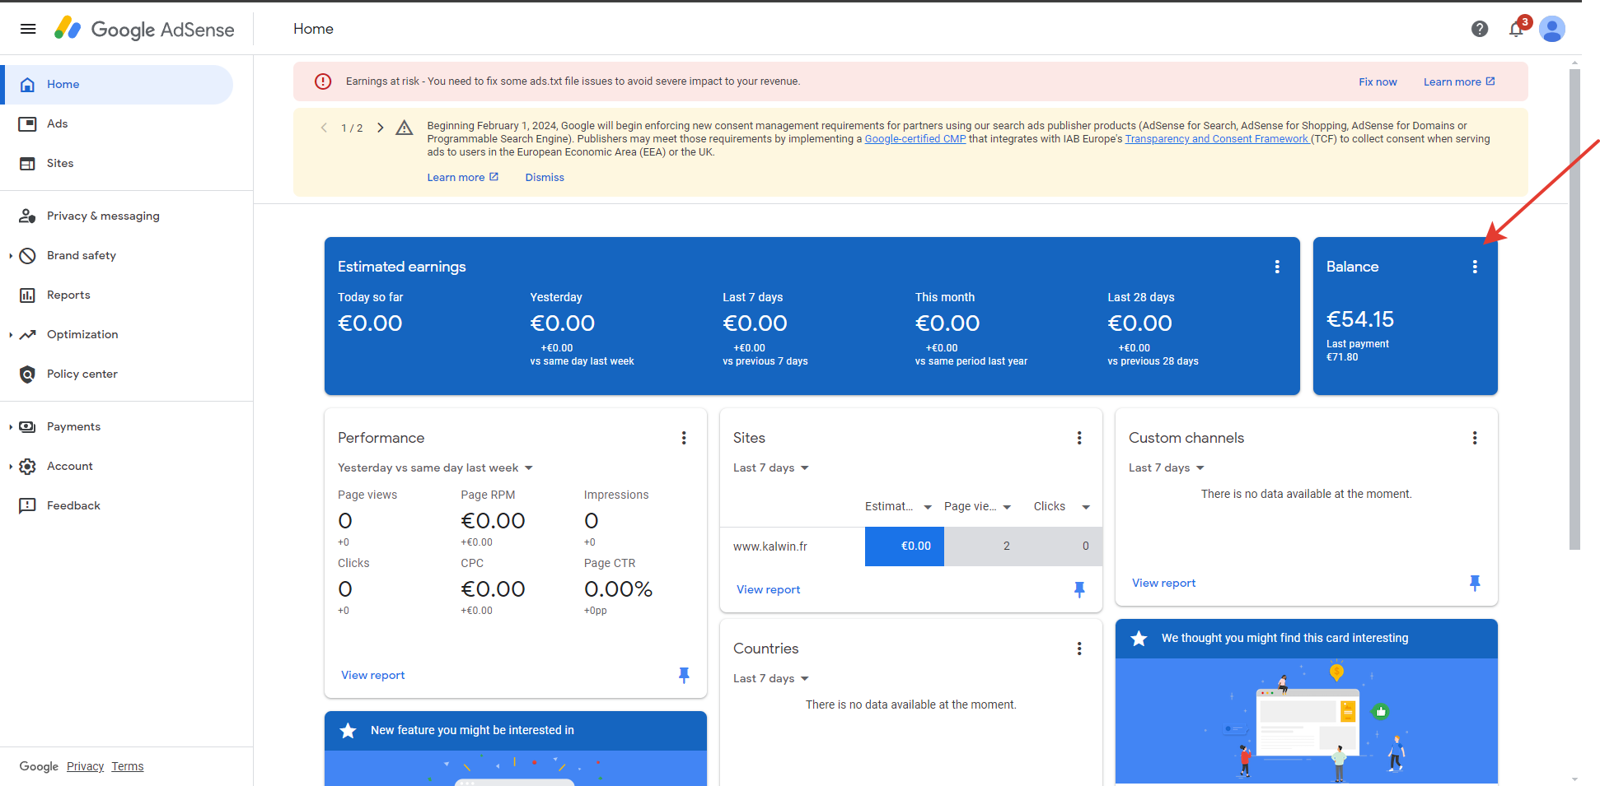
Task: Click the Policy center shield icon
Action: (x=27, y=374)
